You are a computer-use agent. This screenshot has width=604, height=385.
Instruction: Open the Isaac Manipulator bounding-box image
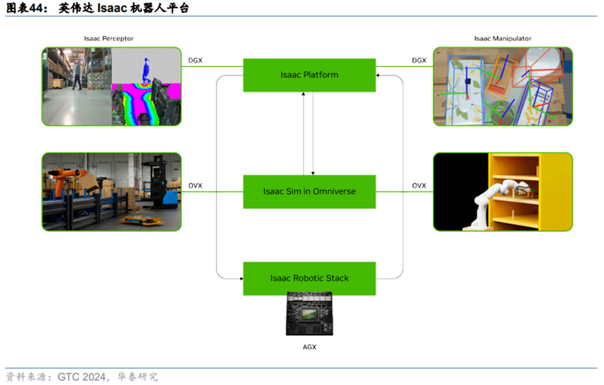pos(502,86)
